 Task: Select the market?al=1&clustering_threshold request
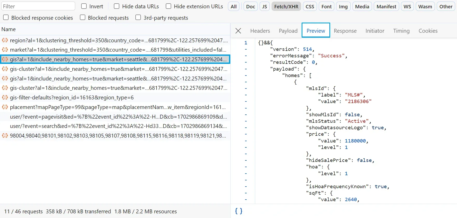pos(115,50)
